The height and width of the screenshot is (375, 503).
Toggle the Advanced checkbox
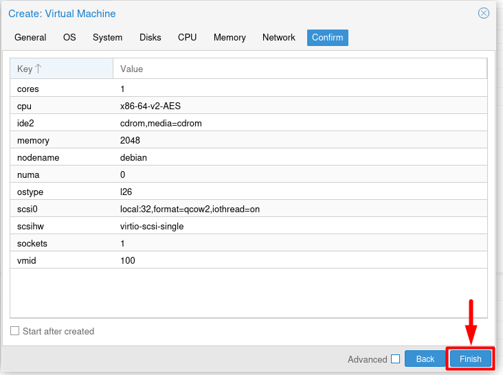pos(395,359)
